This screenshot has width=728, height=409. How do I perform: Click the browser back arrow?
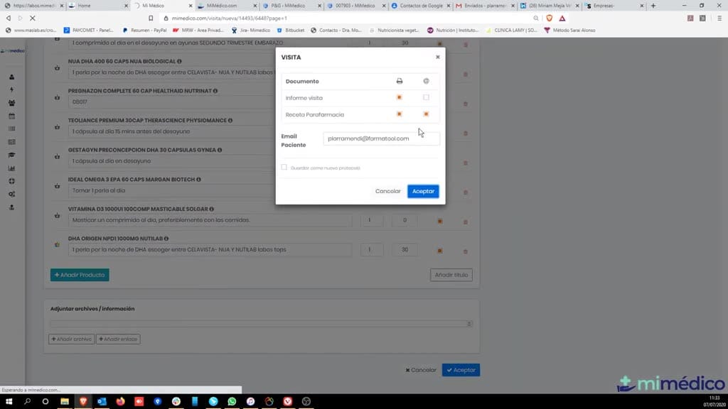[9, 18]
